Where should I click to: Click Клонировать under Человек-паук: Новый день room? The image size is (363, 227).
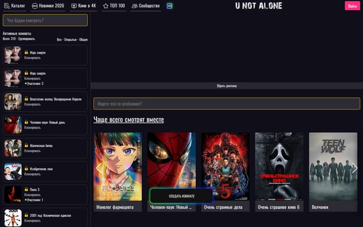pos(32,127)
